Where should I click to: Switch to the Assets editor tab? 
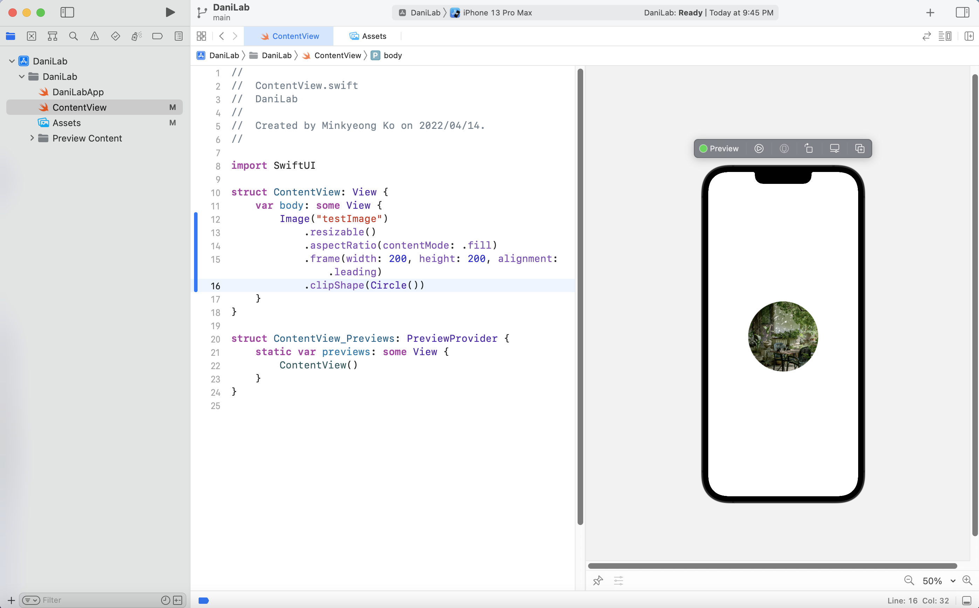click(x=368, y=36)
